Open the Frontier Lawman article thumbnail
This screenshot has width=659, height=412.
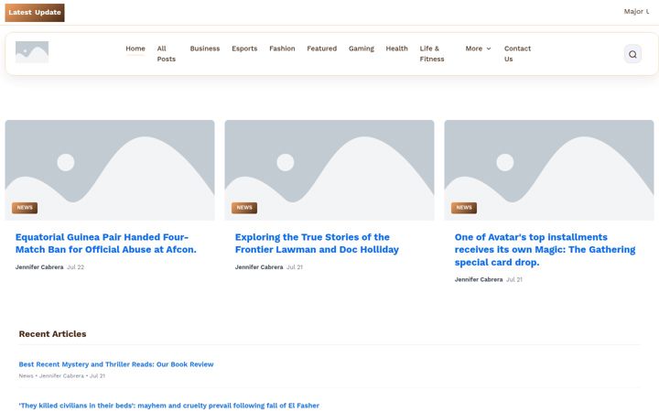point(329,170)
